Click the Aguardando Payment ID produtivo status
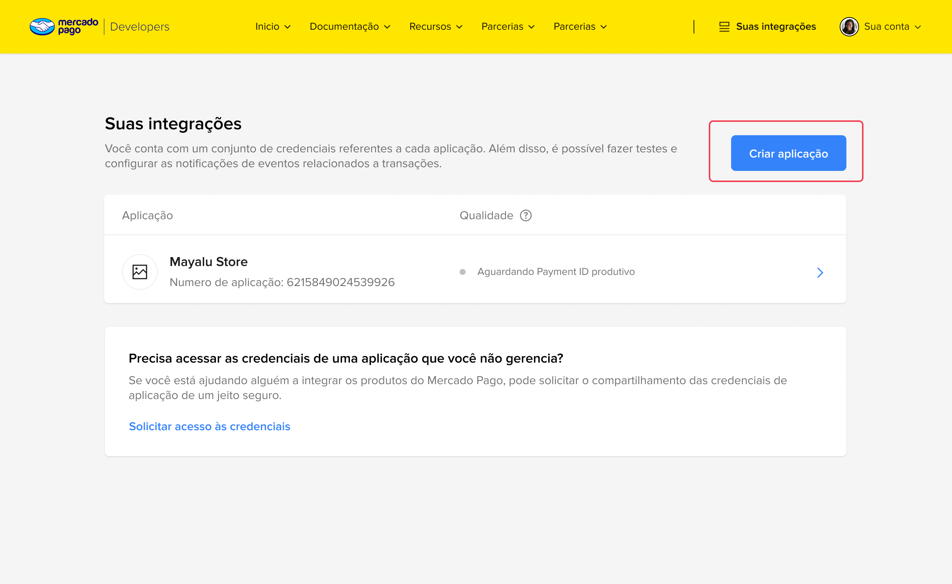Image resolution: width=952 pixels, height=584 pixels. [x=556, y=272]
